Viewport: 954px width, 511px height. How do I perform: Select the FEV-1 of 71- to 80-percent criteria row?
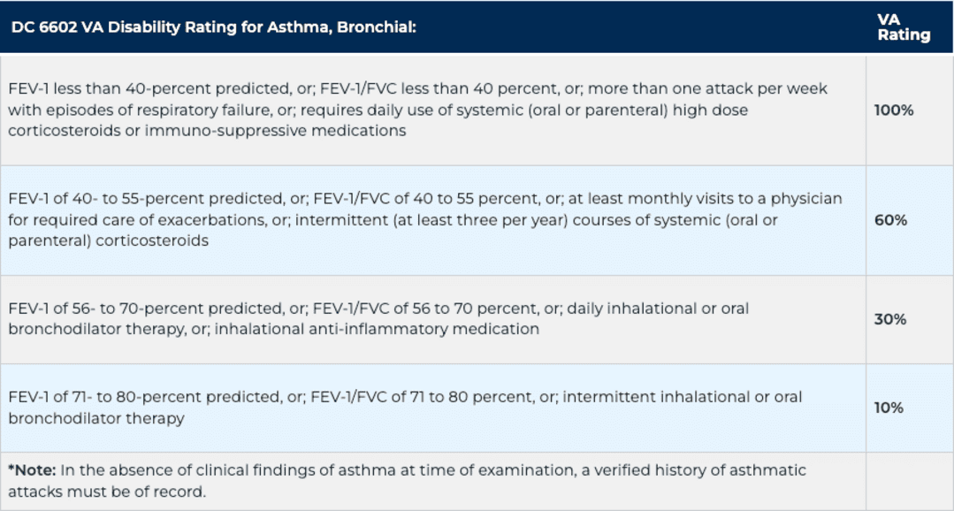(x=433, y=408)
